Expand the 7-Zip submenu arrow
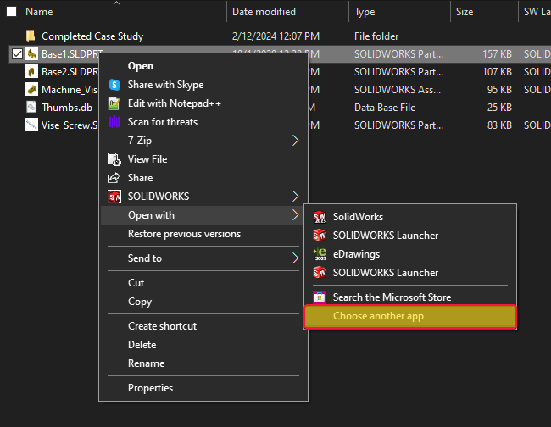The width and height of the screenshot is (551, 427). [296, 141]
